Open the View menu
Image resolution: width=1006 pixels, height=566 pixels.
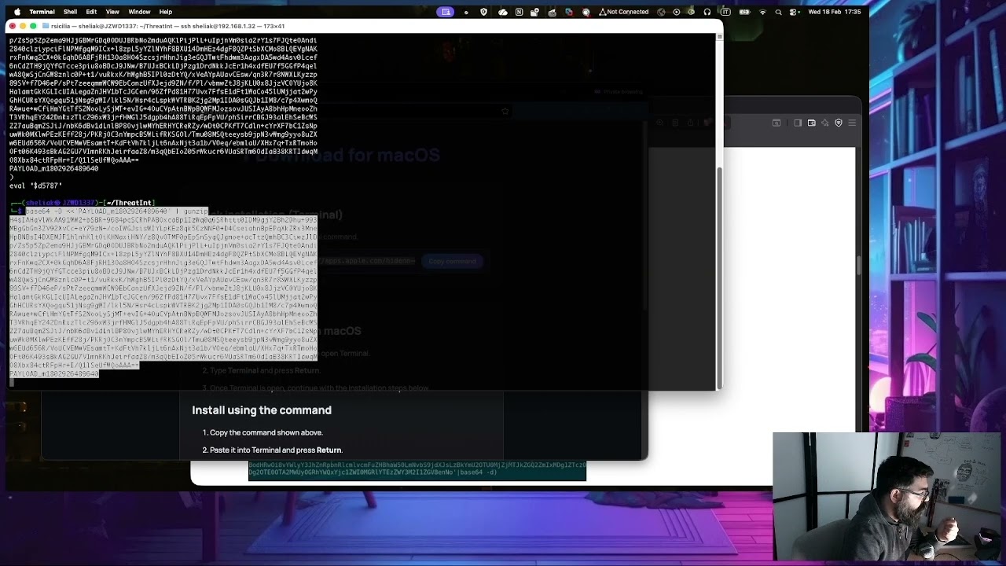tap(112, 12)
